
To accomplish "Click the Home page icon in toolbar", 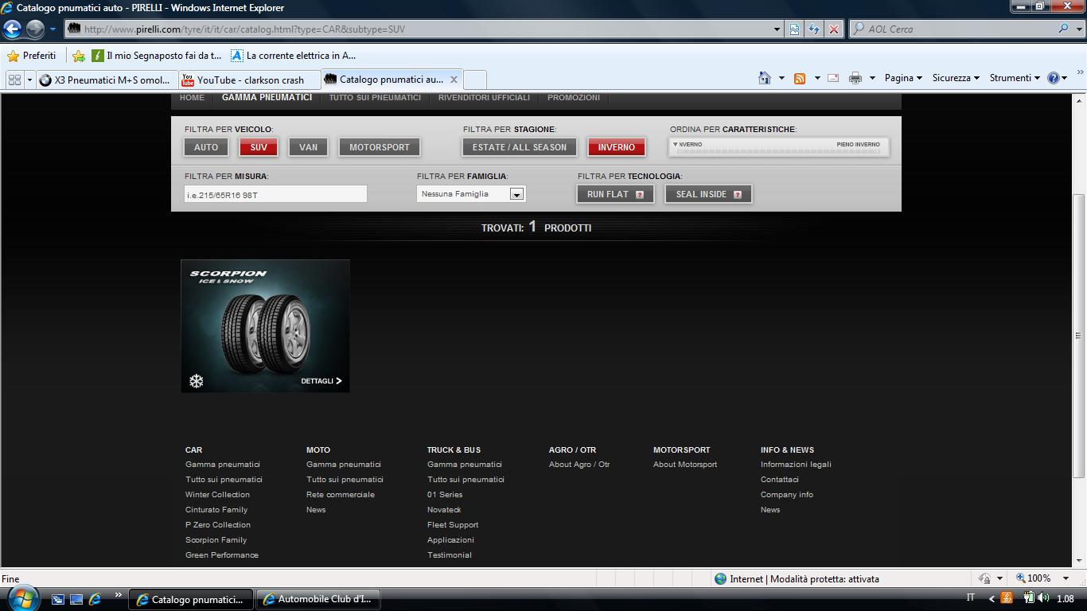I will (765, 78).
